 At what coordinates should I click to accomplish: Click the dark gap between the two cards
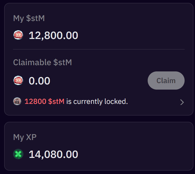99,119
